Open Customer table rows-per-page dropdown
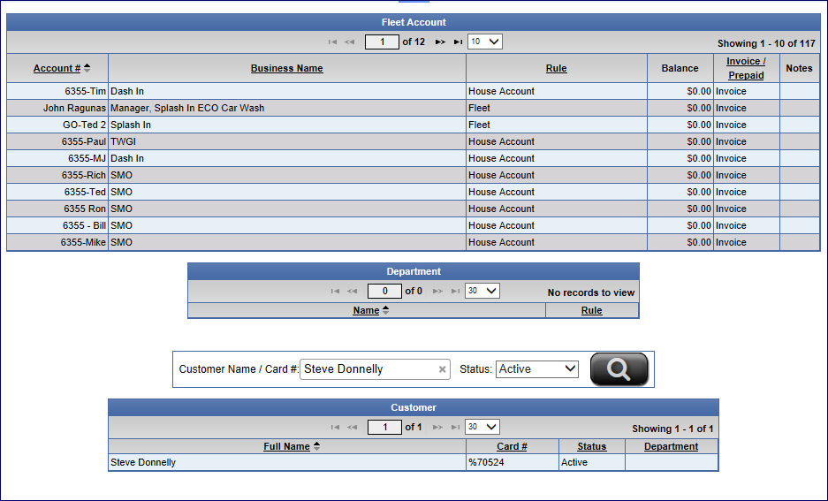Viewport: 828px width, 501px height. point(482,427)
